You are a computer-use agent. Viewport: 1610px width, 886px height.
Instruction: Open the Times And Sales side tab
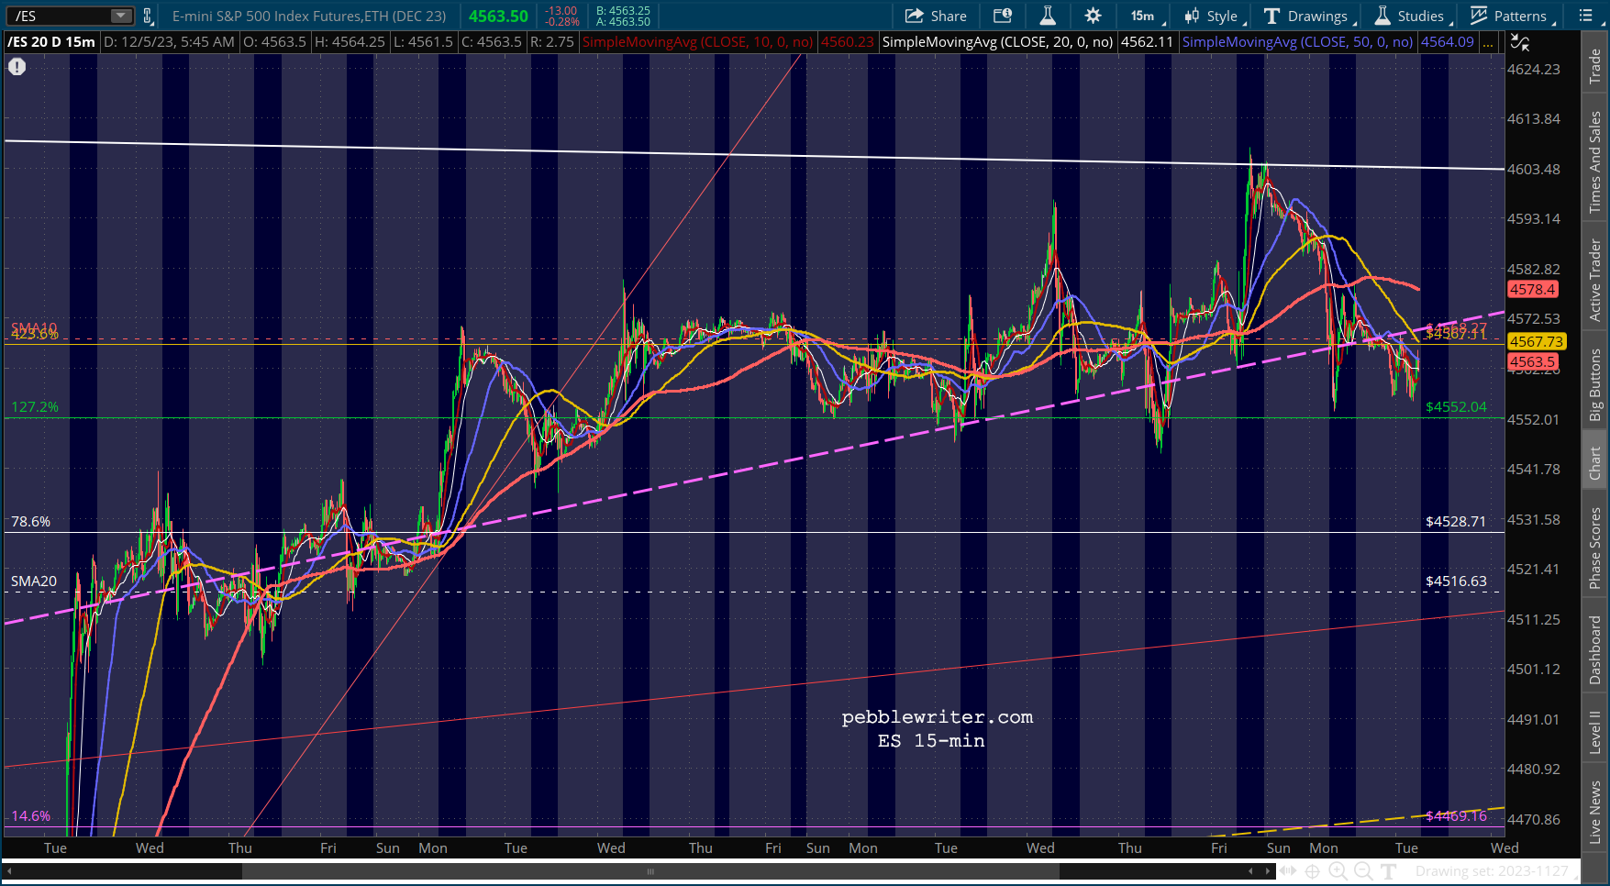[x=1595, y=162]
